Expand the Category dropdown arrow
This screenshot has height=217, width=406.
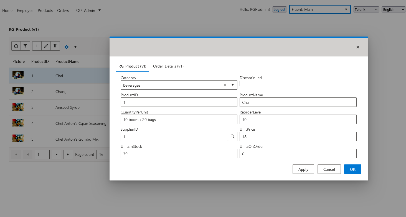pos(233,85)
